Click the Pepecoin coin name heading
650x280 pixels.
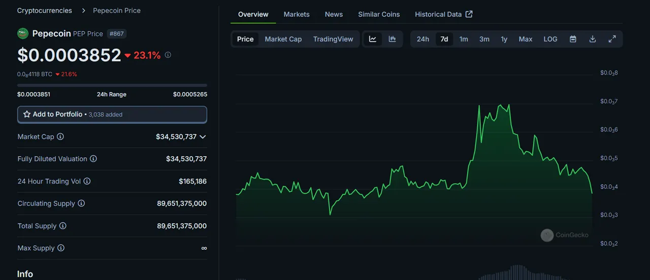[x=51, y=33]
